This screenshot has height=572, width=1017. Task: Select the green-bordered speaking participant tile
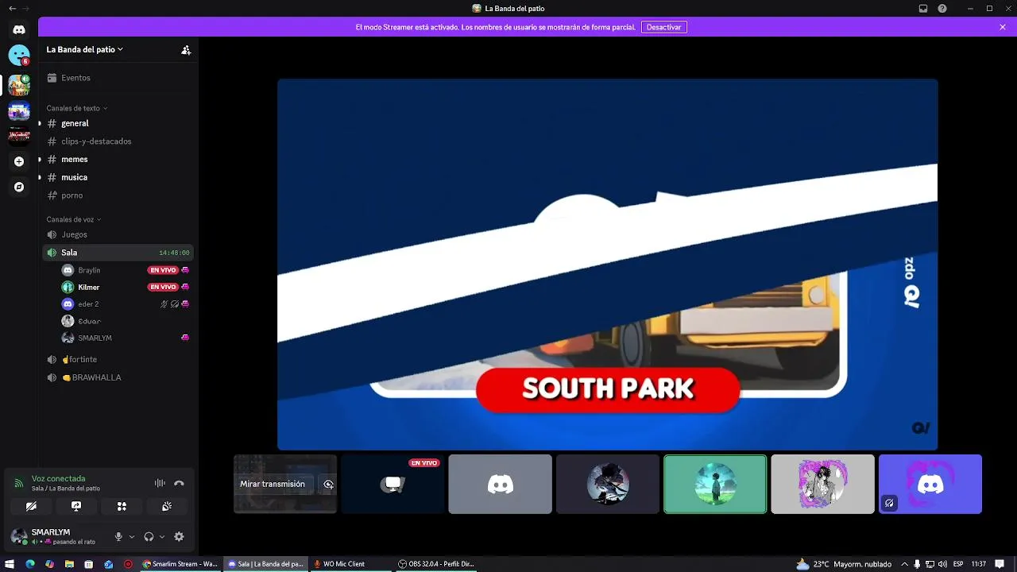pyautogui.click(x=715, y=484)
